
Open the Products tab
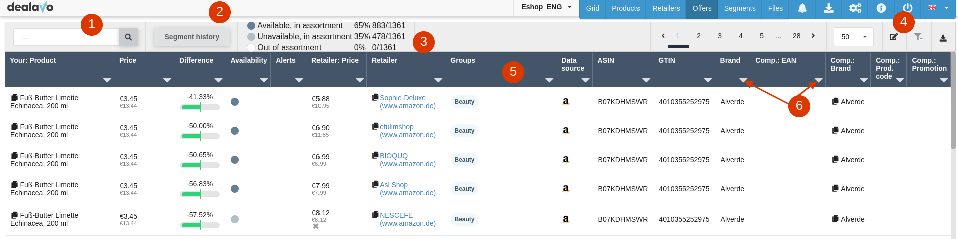coord(625,9)
